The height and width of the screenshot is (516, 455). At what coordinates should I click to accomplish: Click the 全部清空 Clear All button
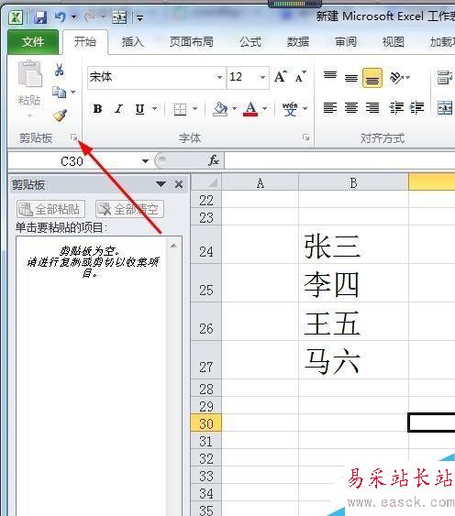(130, 209)
